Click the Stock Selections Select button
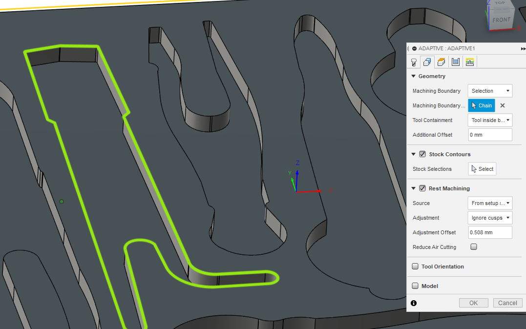This screenshot has height=329, width=526. pyautogui.click(x=482, y=169)
